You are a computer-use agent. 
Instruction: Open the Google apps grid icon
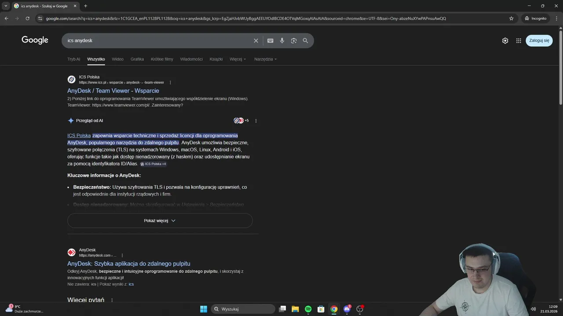(x=519, y=40)
